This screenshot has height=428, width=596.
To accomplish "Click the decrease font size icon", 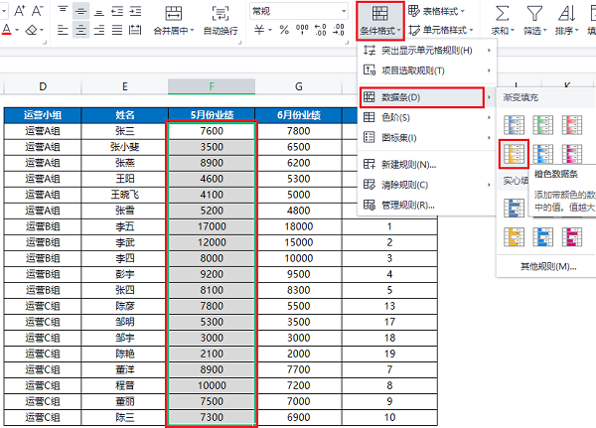I will point(38,11).
